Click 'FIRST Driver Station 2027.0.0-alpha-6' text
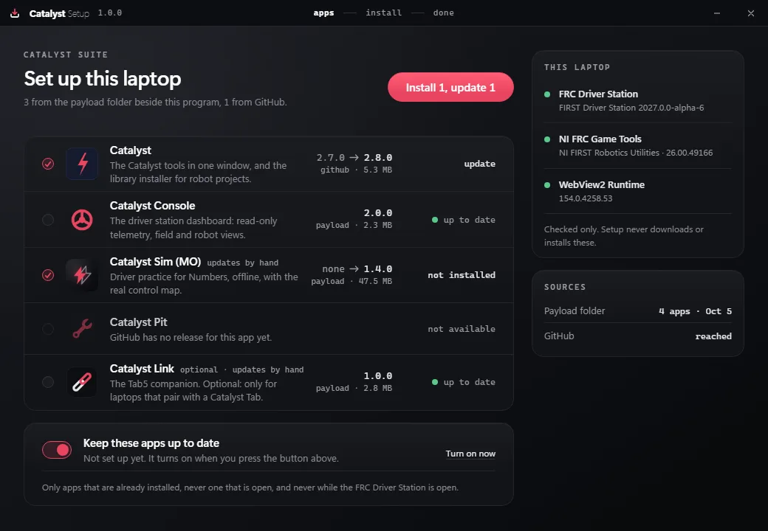Viewport: 768px width, 531px height. [631, 108]
